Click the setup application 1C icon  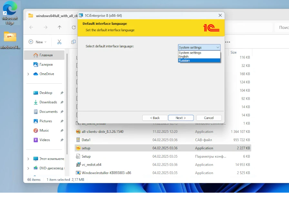(x=78, y=148)
